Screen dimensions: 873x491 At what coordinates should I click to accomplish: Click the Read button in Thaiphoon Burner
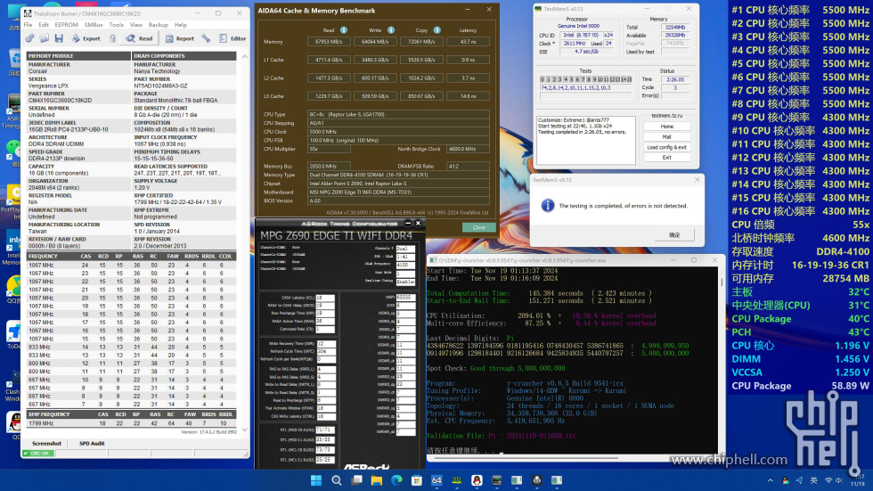tap(139, 38)
